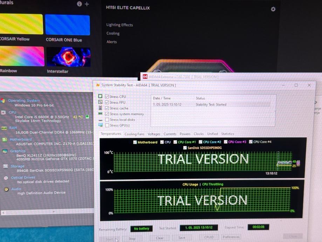This screenshot has height=242, width=322.
Task: Click the AIDA64 Extreme title bar icon
Action: 145,77
